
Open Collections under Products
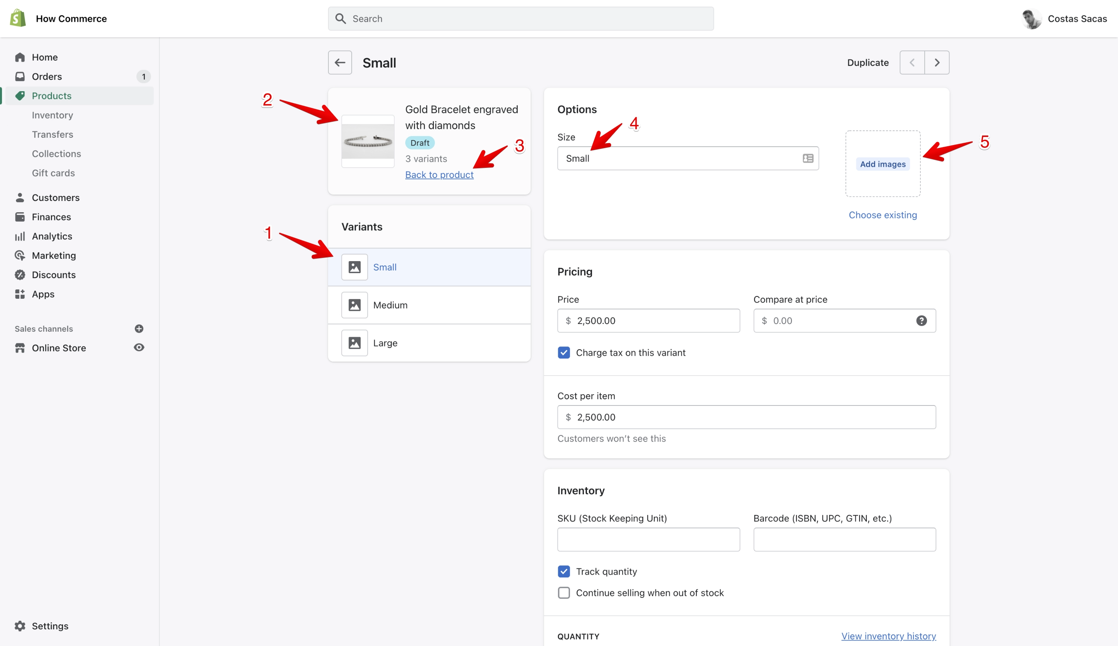pyautogui.click(x=56, y=153)
